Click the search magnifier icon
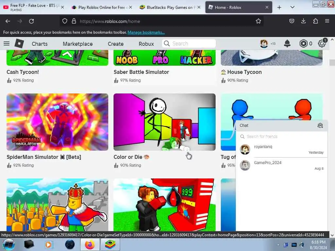 pos(167,43)
